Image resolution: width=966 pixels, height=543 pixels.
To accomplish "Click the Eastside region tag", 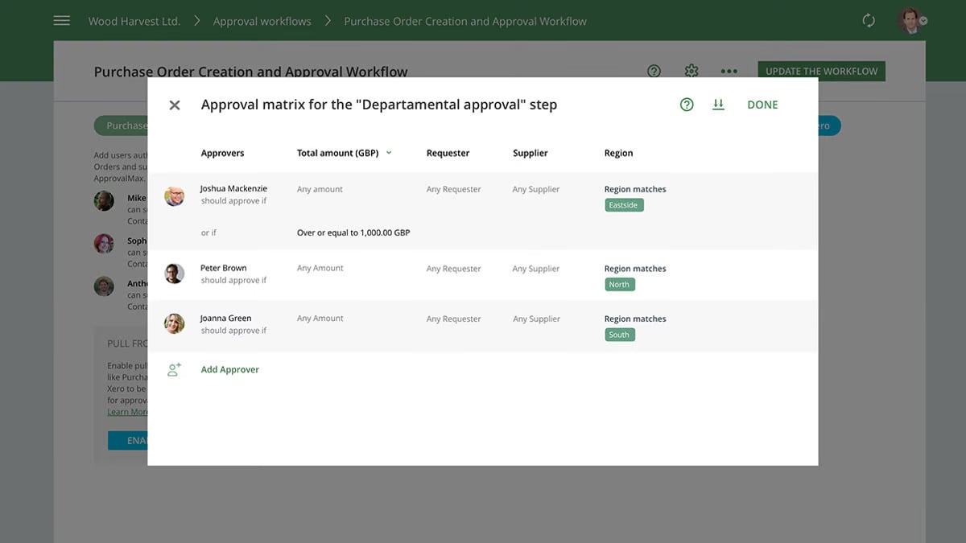I will pos(624,205).
